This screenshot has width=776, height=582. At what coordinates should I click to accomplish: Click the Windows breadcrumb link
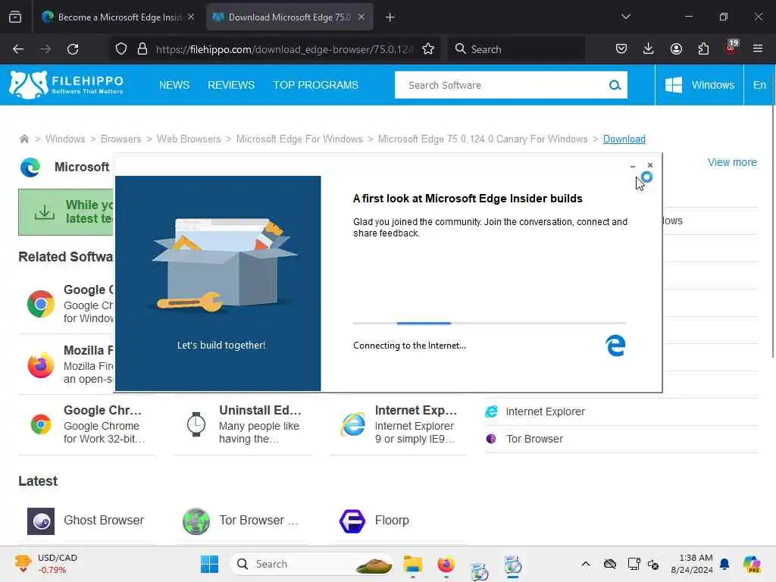point(65,139)
